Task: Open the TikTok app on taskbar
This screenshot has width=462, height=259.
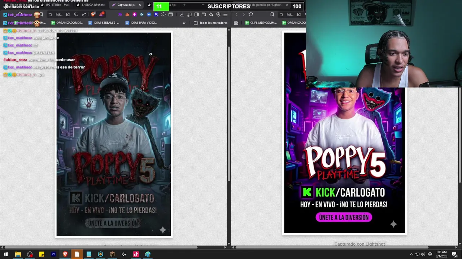Action: (136, 254)
